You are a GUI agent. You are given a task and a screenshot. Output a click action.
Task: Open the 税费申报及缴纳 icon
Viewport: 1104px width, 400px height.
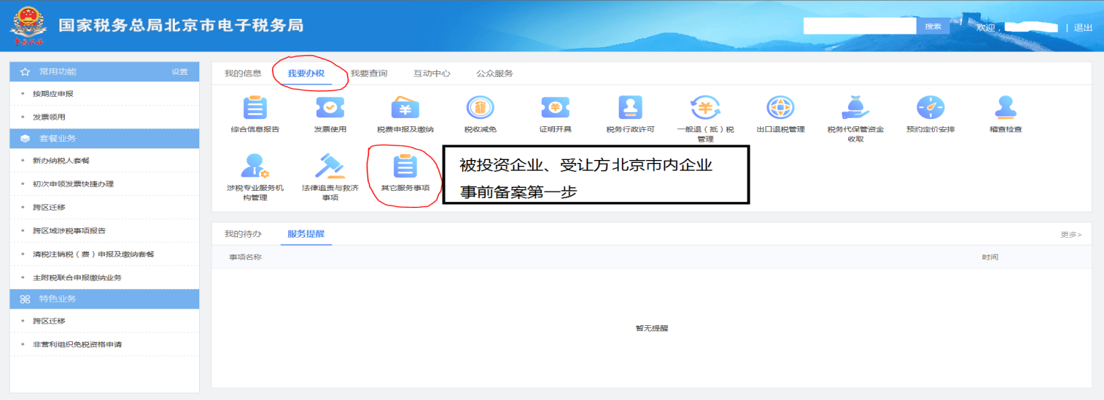(405, 108)
